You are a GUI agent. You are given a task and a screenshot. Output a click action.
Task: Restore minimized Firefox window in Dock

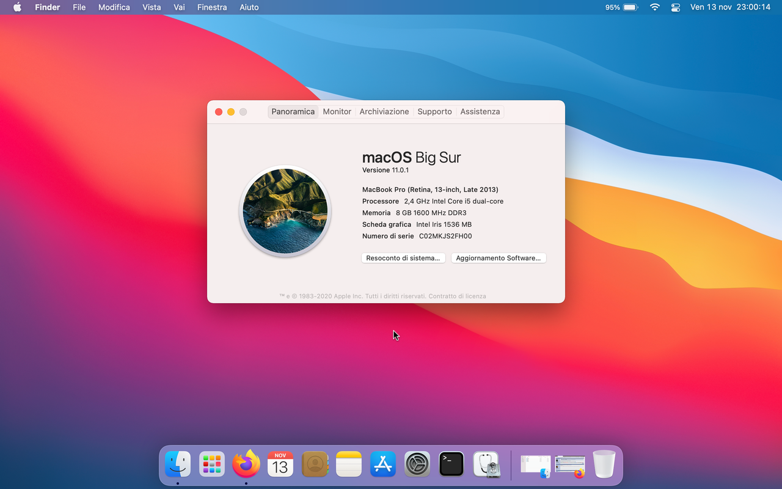tap(570, 466)
